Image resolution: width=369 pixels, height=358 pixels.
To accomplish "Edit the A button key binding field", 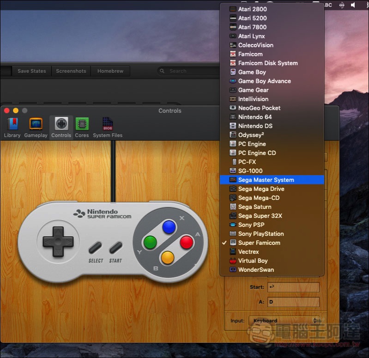I will click(293, 302).
